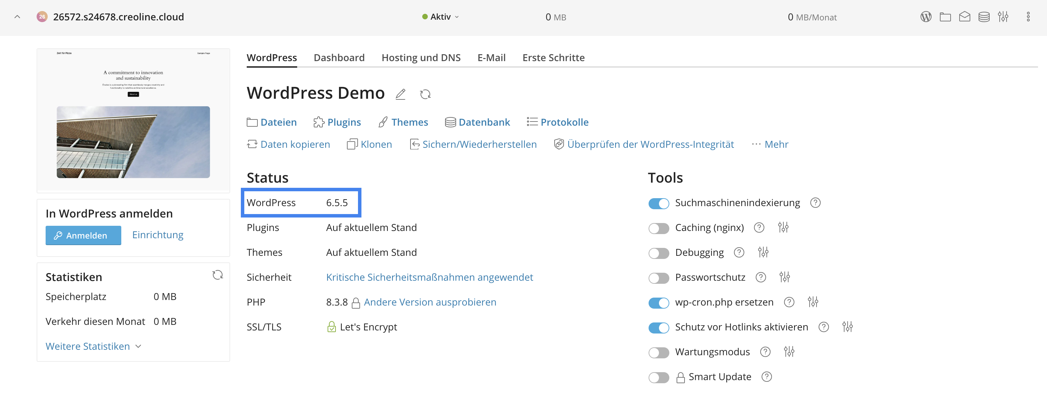Disable the wp-cron.php ersetzen toggle

point(659,303)
